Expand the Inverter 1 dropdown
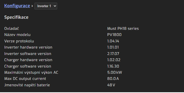Viewport: 184px width, 93px height. coord(46,6)
